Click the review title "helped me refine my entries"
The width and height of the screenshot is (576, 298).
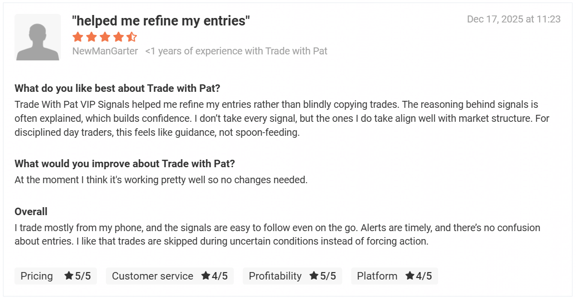point(161,20)
